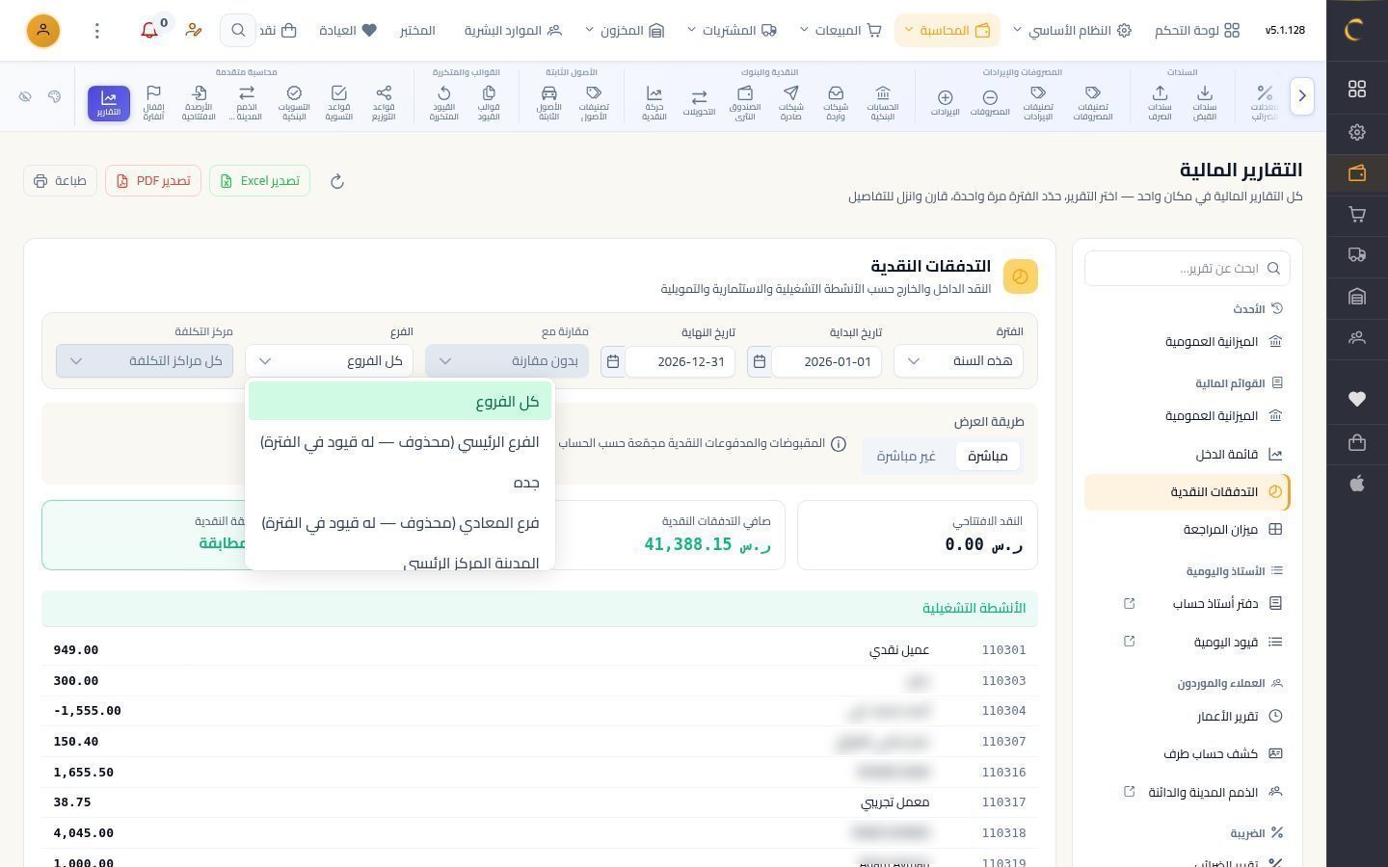Screen dimensions: 1388x867
Task: Open calendar picker for end date
Action: [613, 361]
